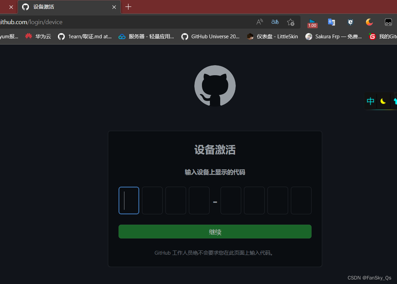Viewport: 397px width, 284px height.
Task: Open the GitHub Universe bookmark
Action: (x=211, y=37)
